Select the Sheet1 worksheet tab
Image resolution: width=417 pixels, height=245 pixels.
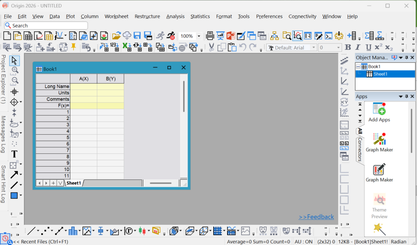[74, 183]
